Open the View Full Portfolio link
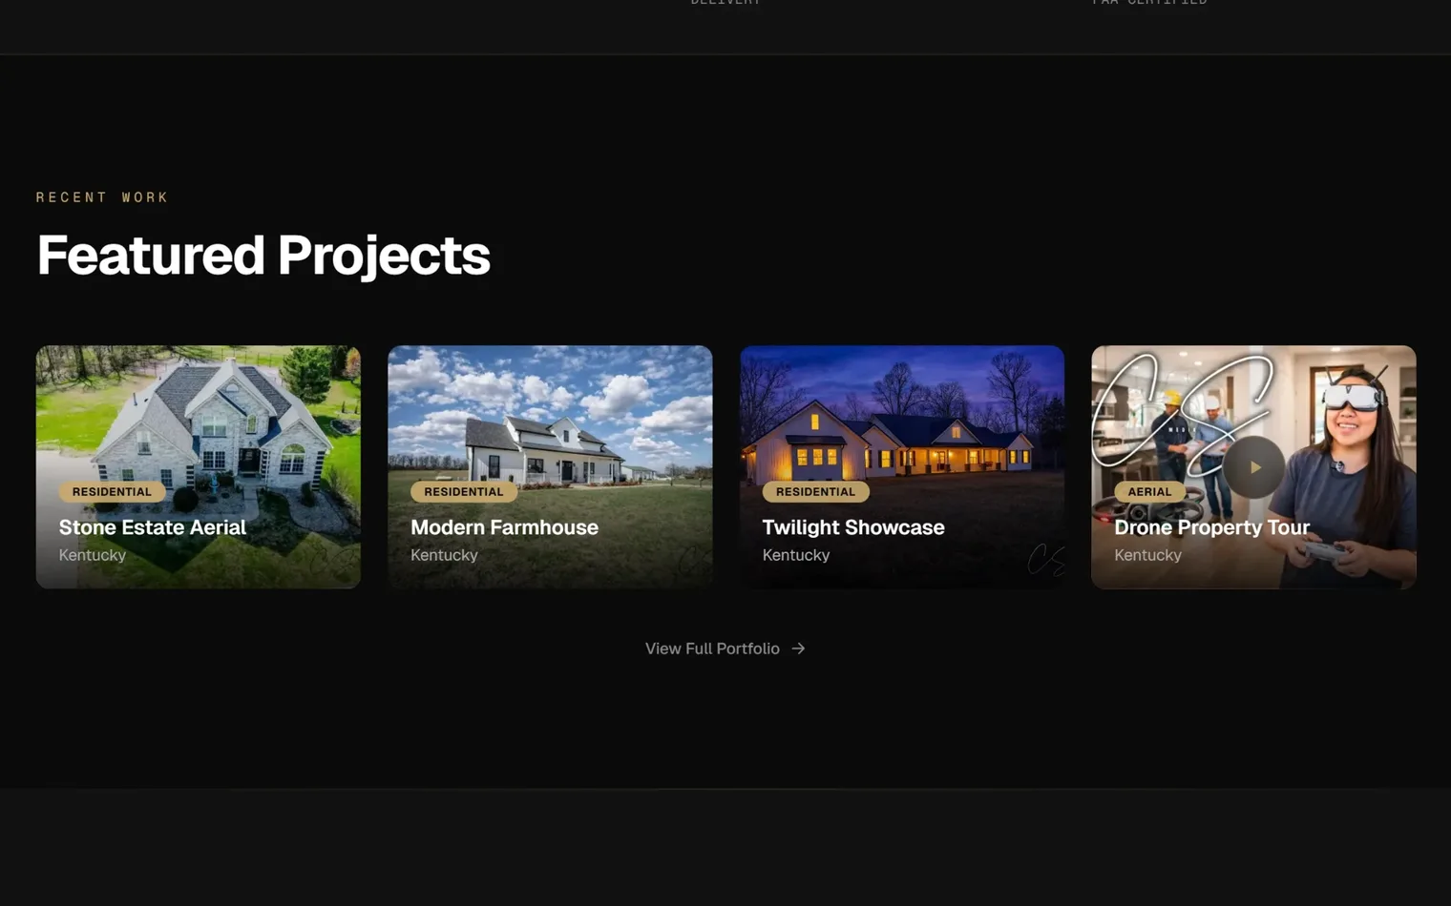This screenshot has width=1451, height=906. click(712, 648)
